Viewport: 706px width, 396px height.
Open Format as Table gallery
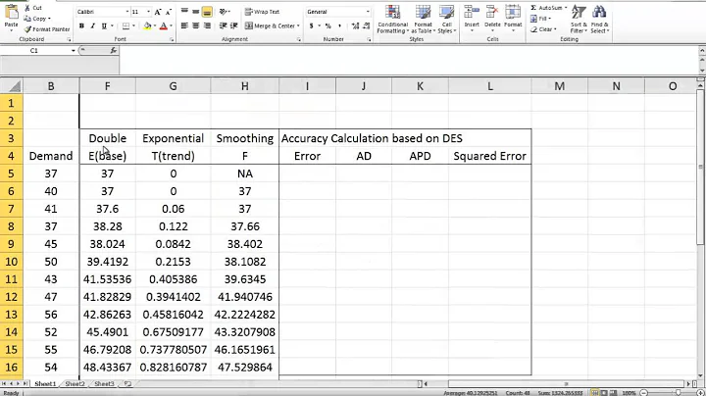coord(423,20)
